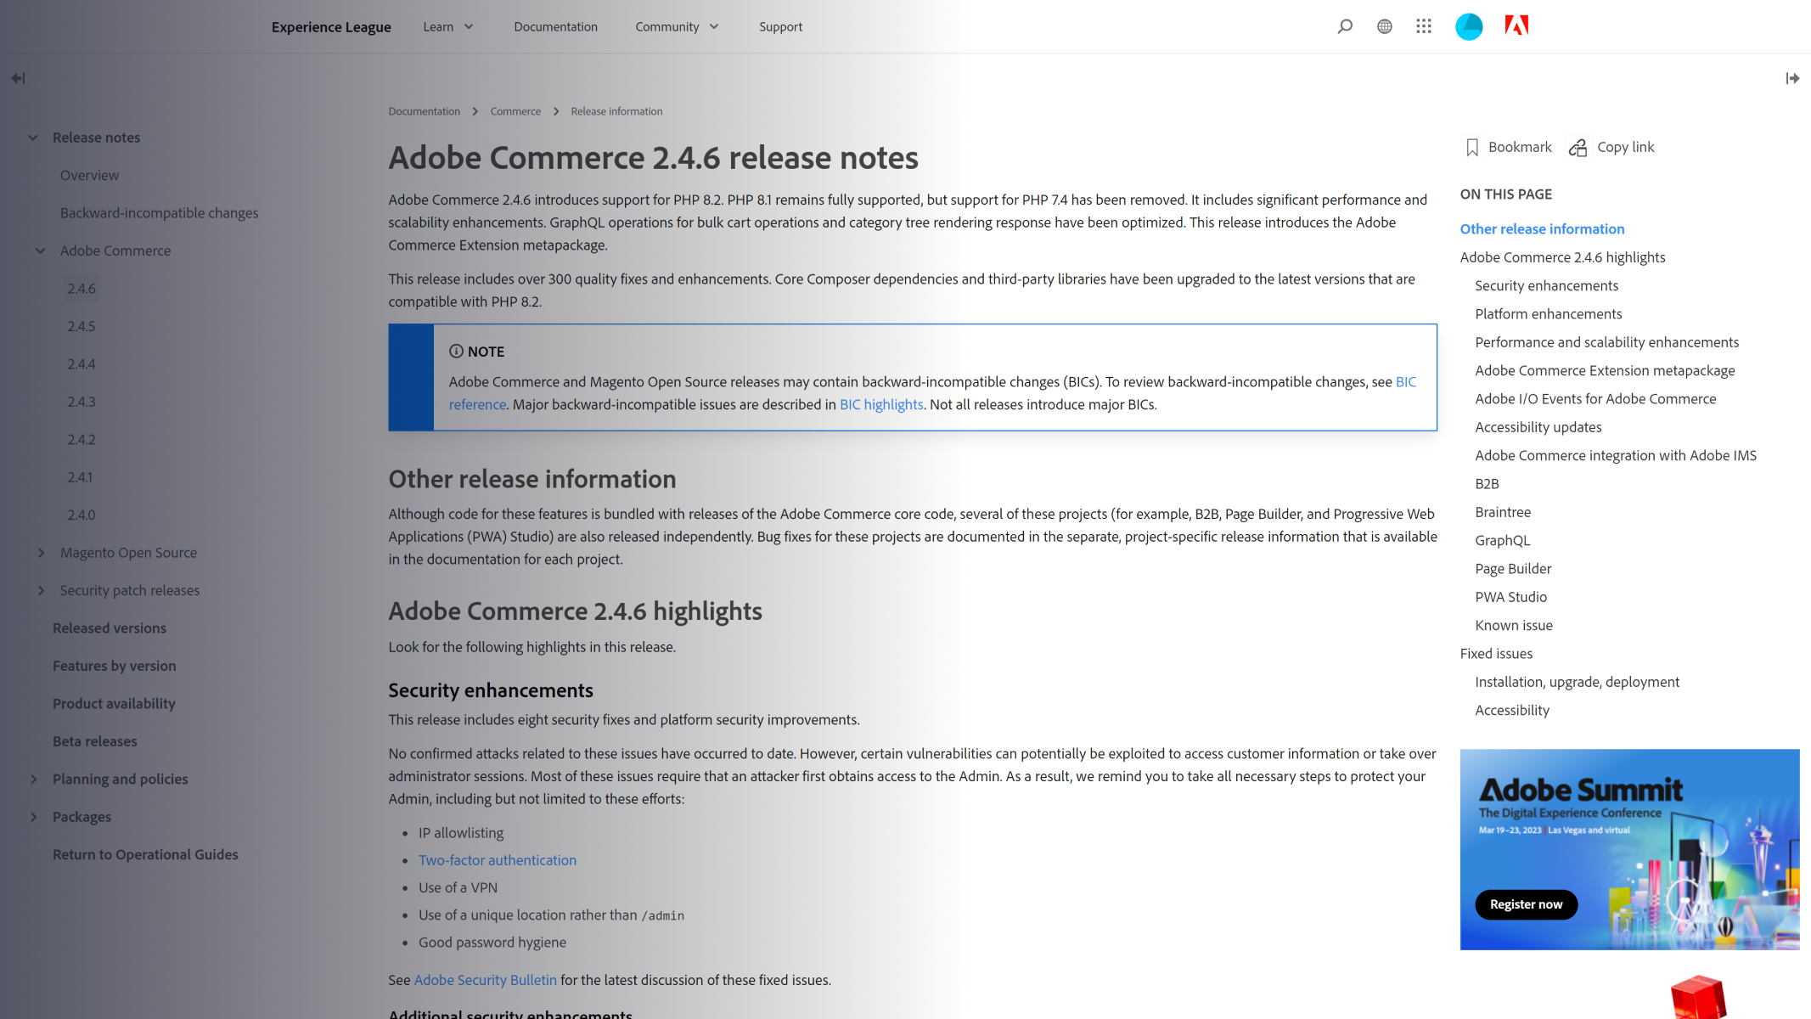
Task: Expand the Magento Open Source node
Action: tap(40, 553)
